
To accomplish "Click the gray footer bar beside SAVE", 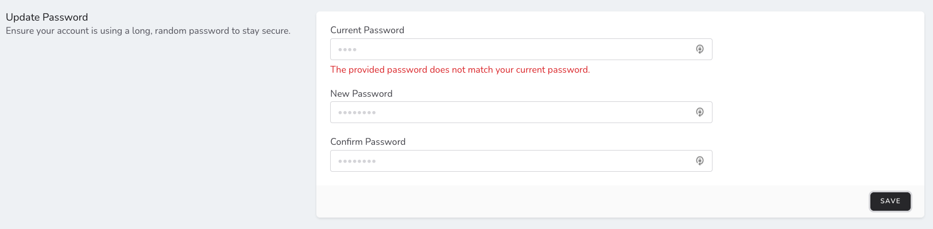I will (x=574, y=201).
